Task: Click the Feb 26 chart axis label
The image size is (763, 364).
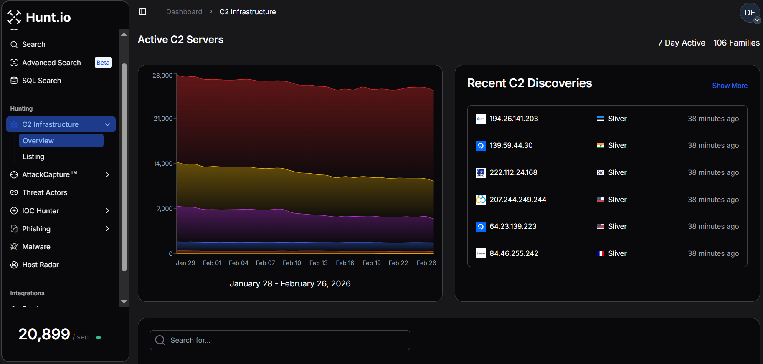Action: pos(426,263)
